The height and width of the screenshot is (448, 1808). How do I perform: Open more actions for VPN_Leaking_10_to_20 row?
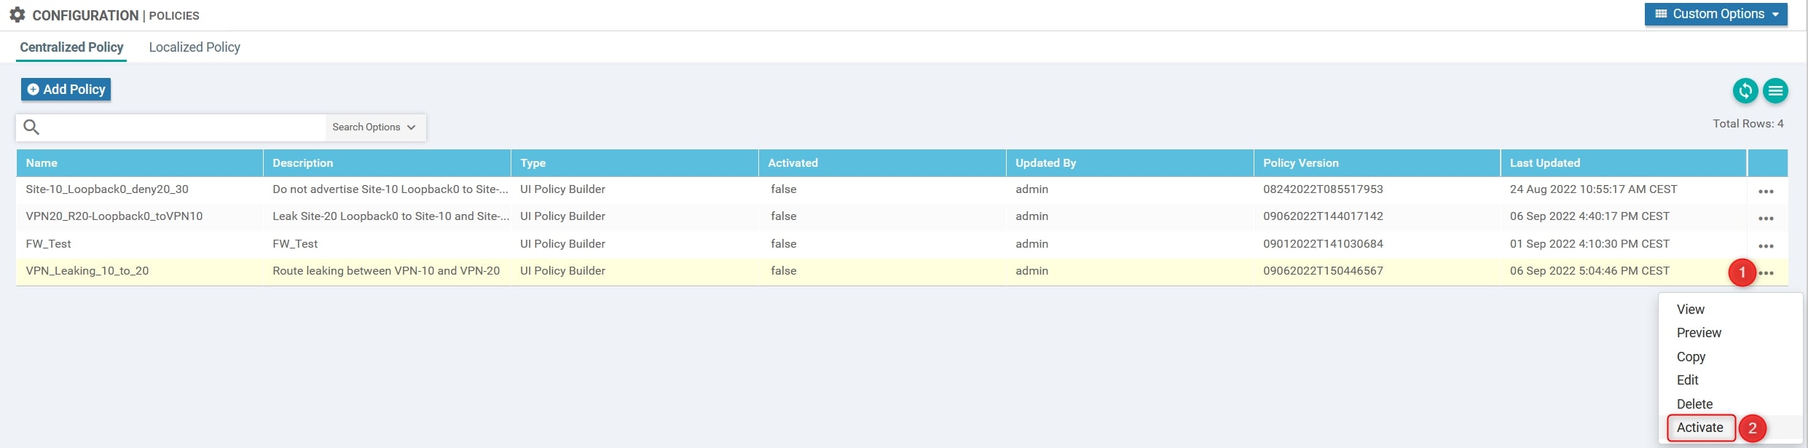tap(1766, 273)
